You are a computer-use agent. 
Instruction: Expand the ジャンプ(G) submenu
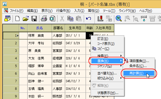(x=107, y=66)
